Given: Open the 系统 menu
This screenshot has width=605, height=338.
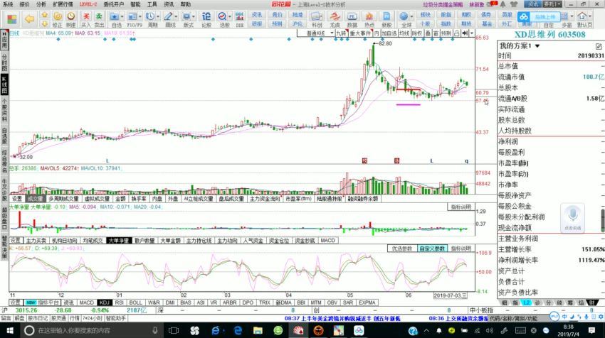Looking at the screenshot, I should 8,4.
